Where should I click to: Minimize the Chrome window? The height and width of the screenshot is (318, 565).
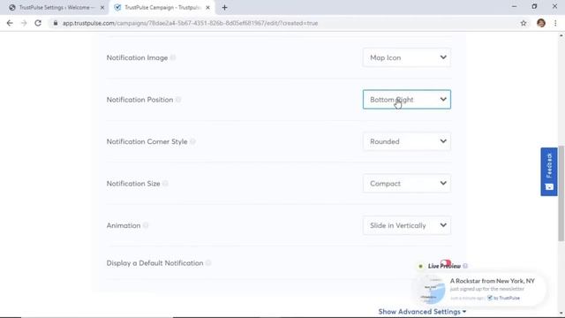coord(514,6)
